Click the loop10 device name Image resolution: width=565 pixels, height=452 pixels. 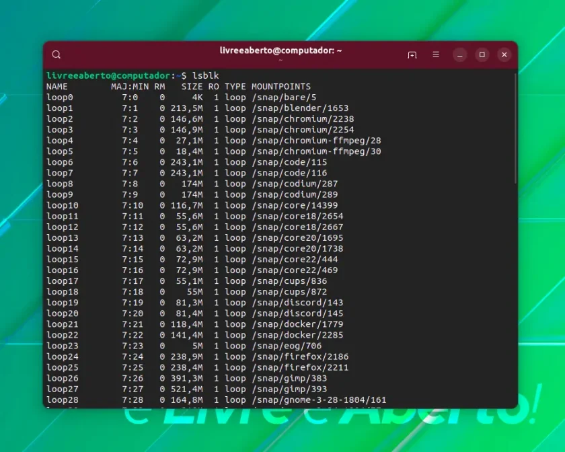63,205
